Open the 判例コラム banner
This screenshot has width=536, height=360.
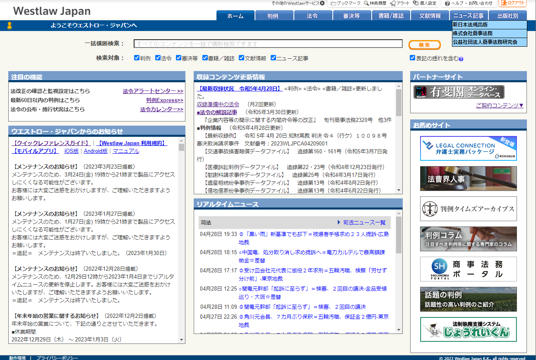(x=468, y=239)
